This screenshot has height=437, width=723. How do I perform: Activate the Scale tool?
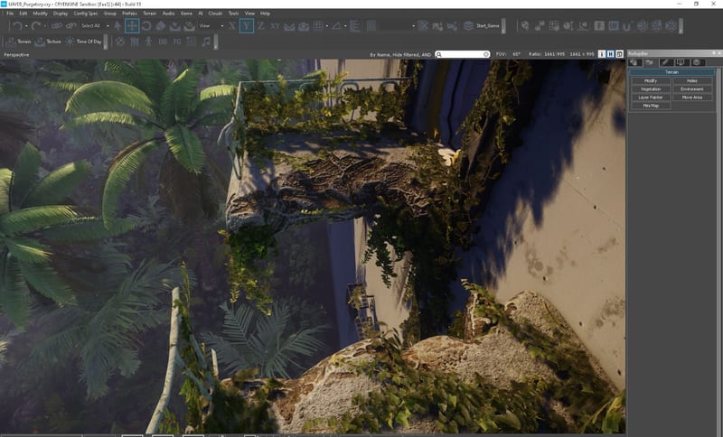[x=161, y=26]
